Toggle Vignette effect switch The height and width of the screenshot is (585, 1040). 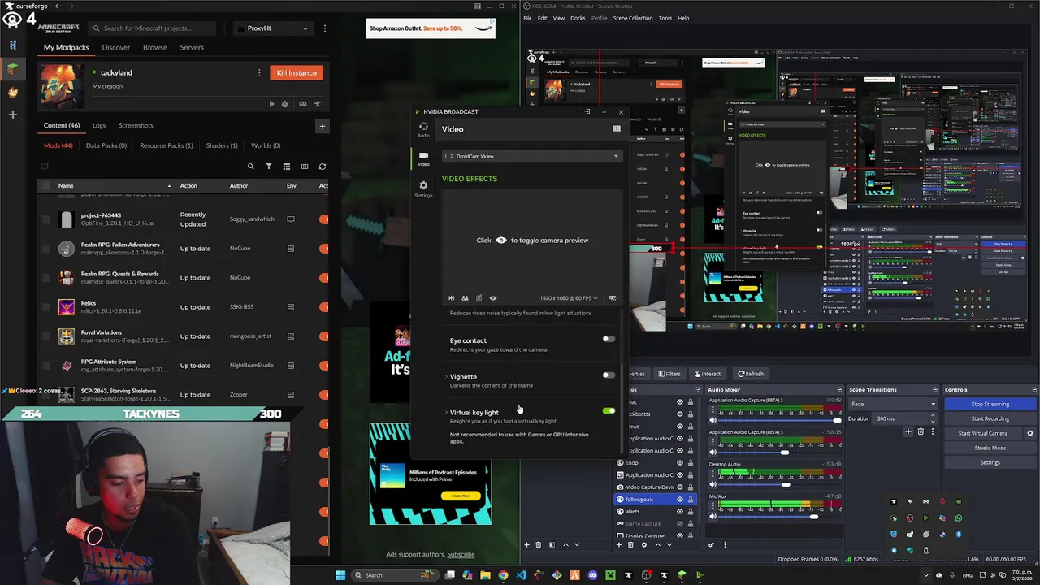tap(609, 375)
